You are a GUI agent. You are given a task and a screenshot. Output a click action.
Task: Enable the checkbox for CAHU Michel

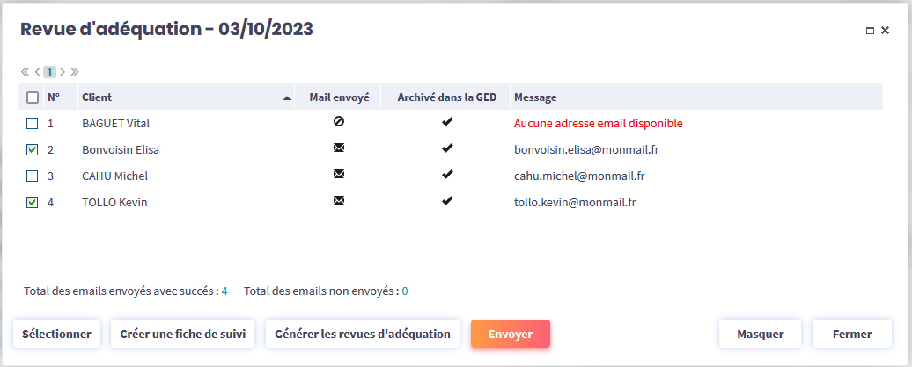[x=33, y=176]
